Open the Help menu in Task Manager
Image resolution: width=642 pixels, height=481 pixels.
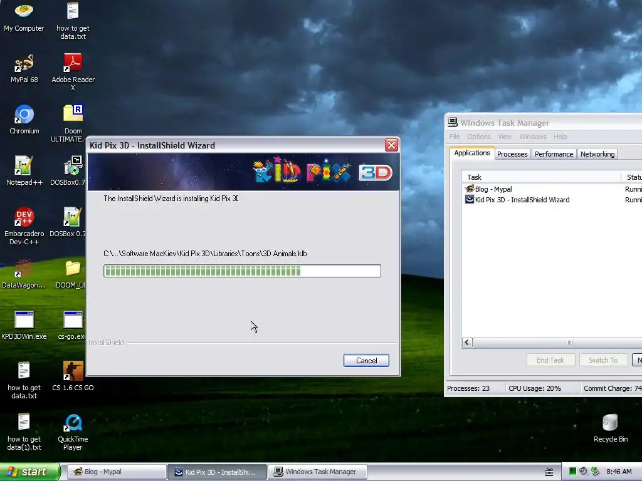(560, 137)
